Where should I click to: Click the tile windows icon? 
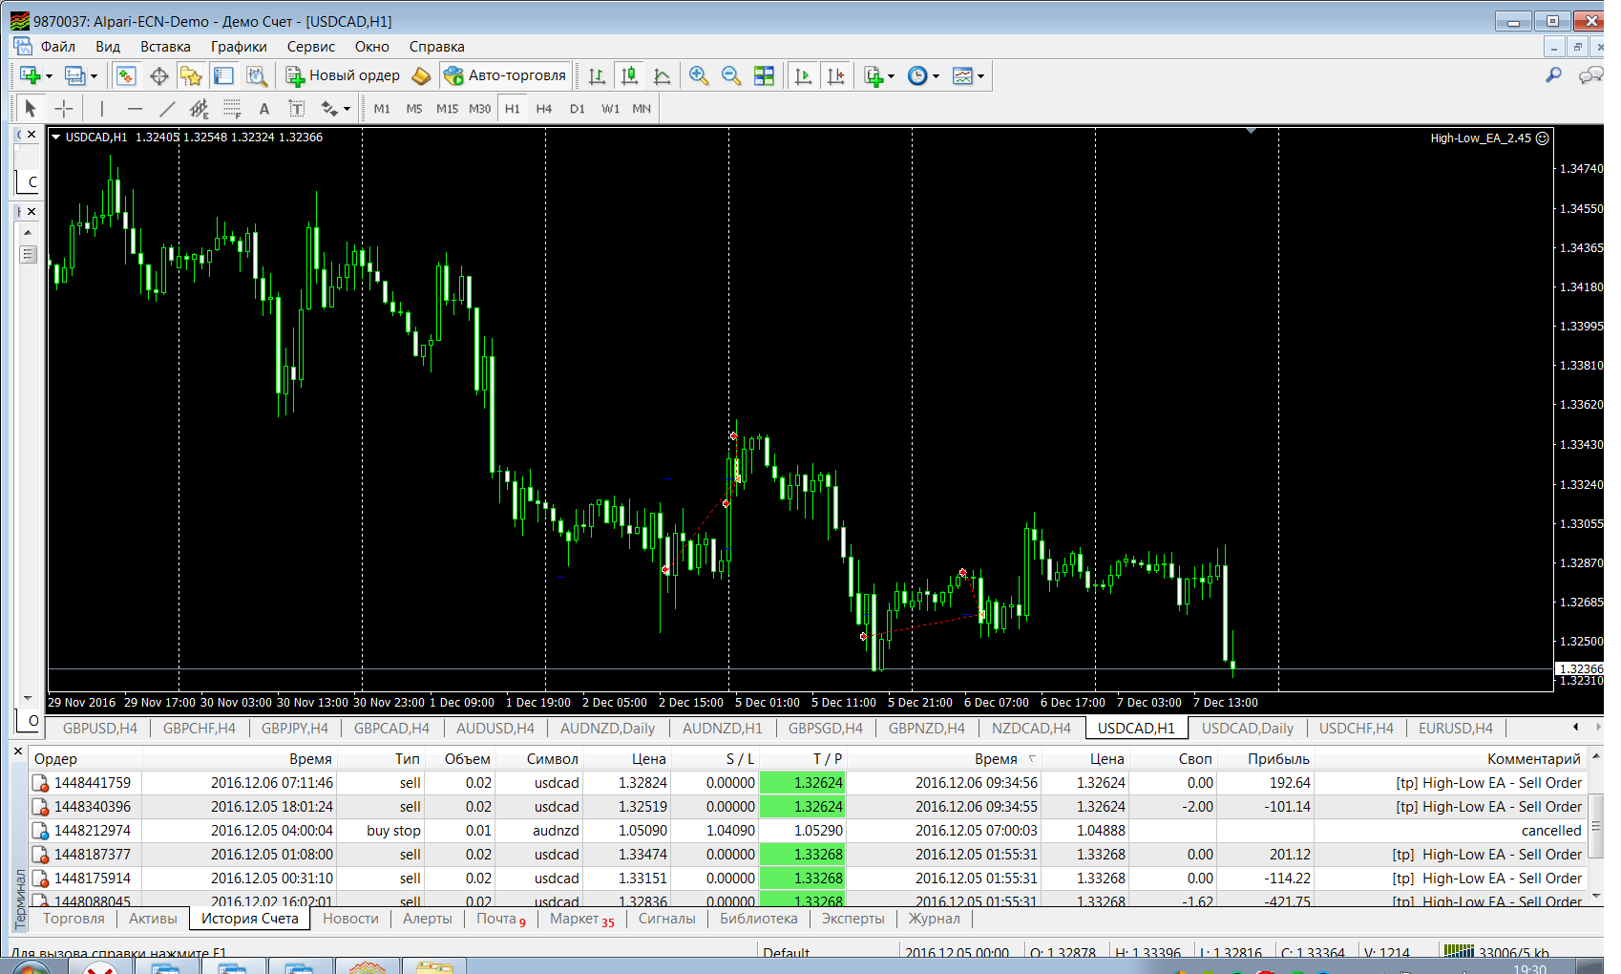764,75
